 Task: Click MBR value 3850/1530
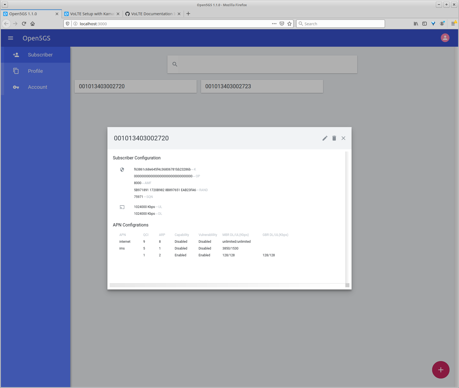coord(230,248)
